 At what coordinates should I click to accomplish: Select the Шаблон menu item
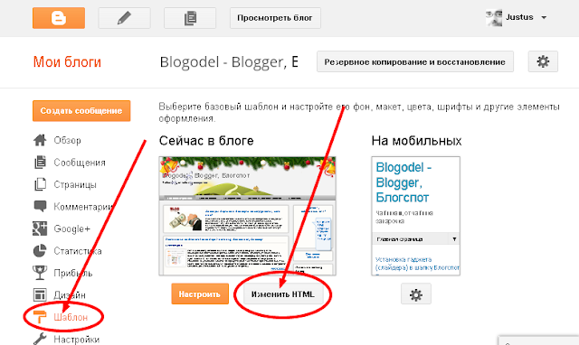pos(71,317)
